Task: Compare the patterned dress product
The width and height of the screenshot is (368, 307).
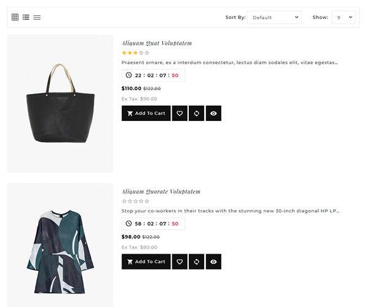Action: 196,262
